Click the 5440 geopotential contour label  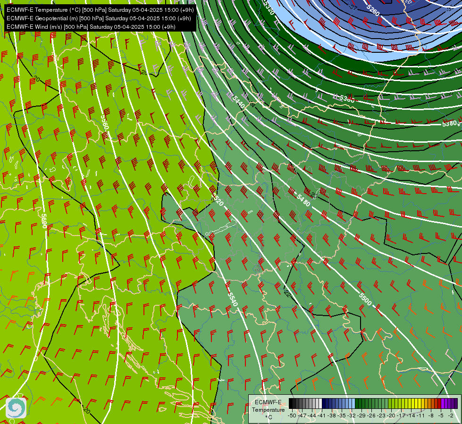239,101
